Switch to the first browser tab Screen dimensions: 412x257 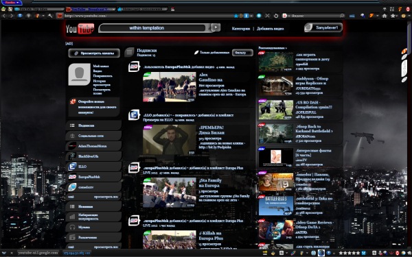38,9
